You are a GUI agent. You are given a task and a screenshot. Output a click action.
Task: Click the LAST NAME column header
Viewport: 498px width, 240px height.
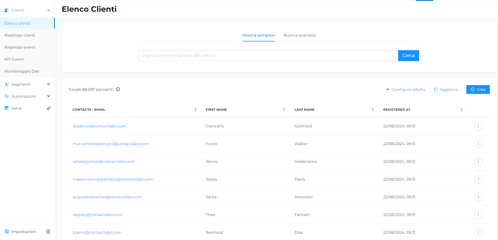point(304,110)
